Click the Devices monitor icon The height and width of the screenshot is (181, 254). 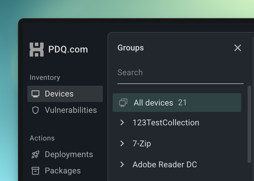click(x=35, y=94)
